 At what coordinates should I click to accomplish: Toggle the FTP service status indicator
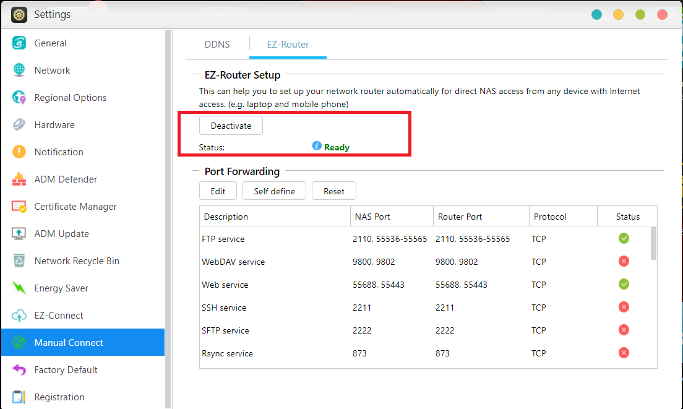tap(624, 238)
